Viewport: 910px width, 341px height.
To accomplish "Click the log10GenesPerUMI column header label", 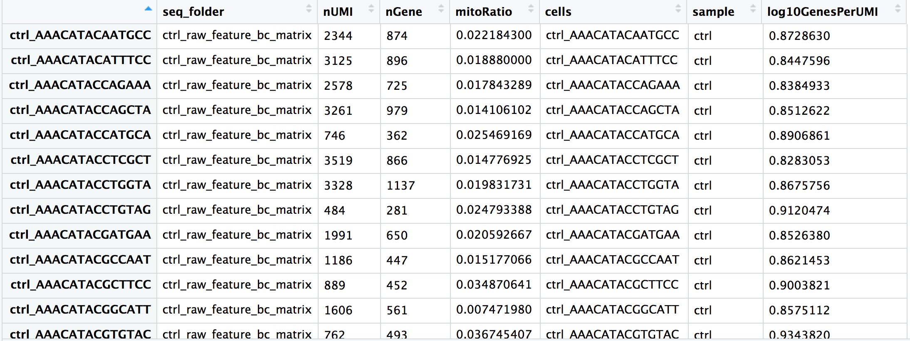I will [x=822, y=12].
